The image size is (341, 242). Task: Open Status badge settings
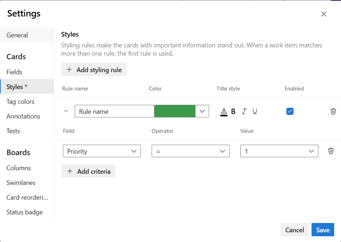tap(27, 212)
